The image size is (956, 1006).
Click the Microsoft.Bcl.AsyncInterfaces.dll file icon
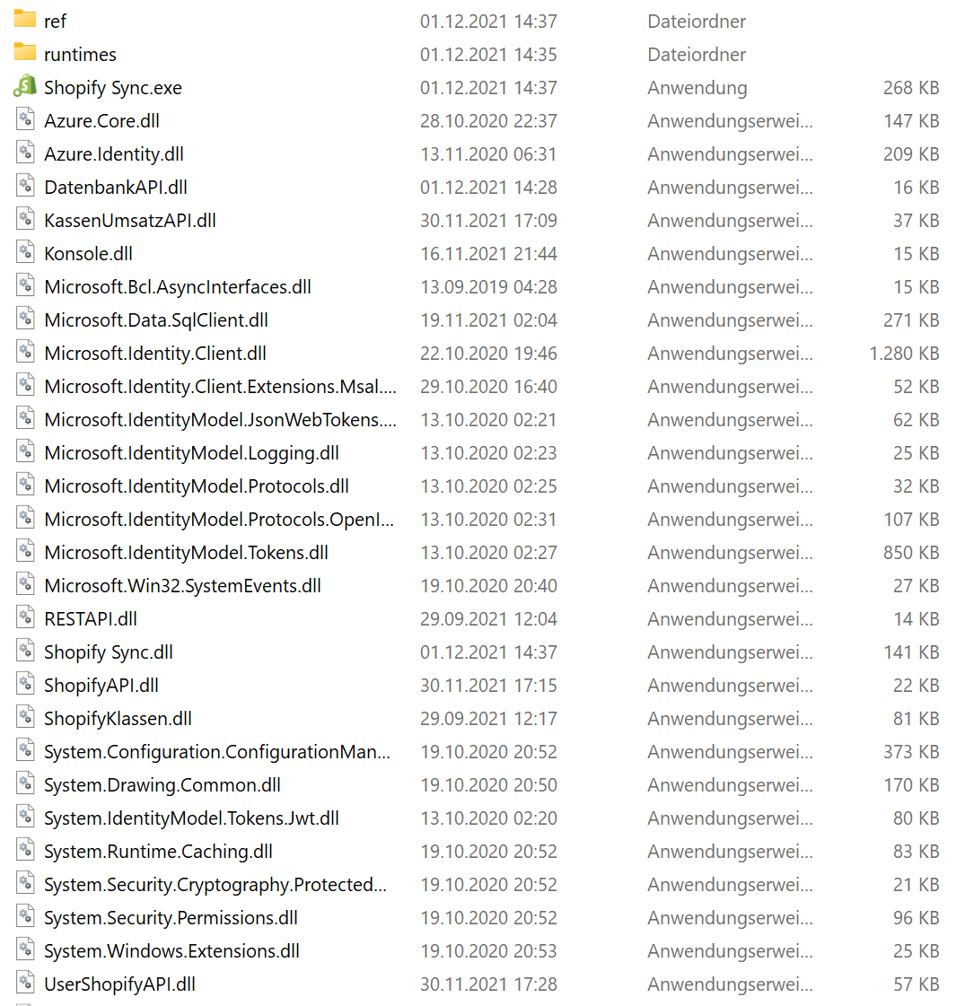pyautogui.click(x=25, y=285)
